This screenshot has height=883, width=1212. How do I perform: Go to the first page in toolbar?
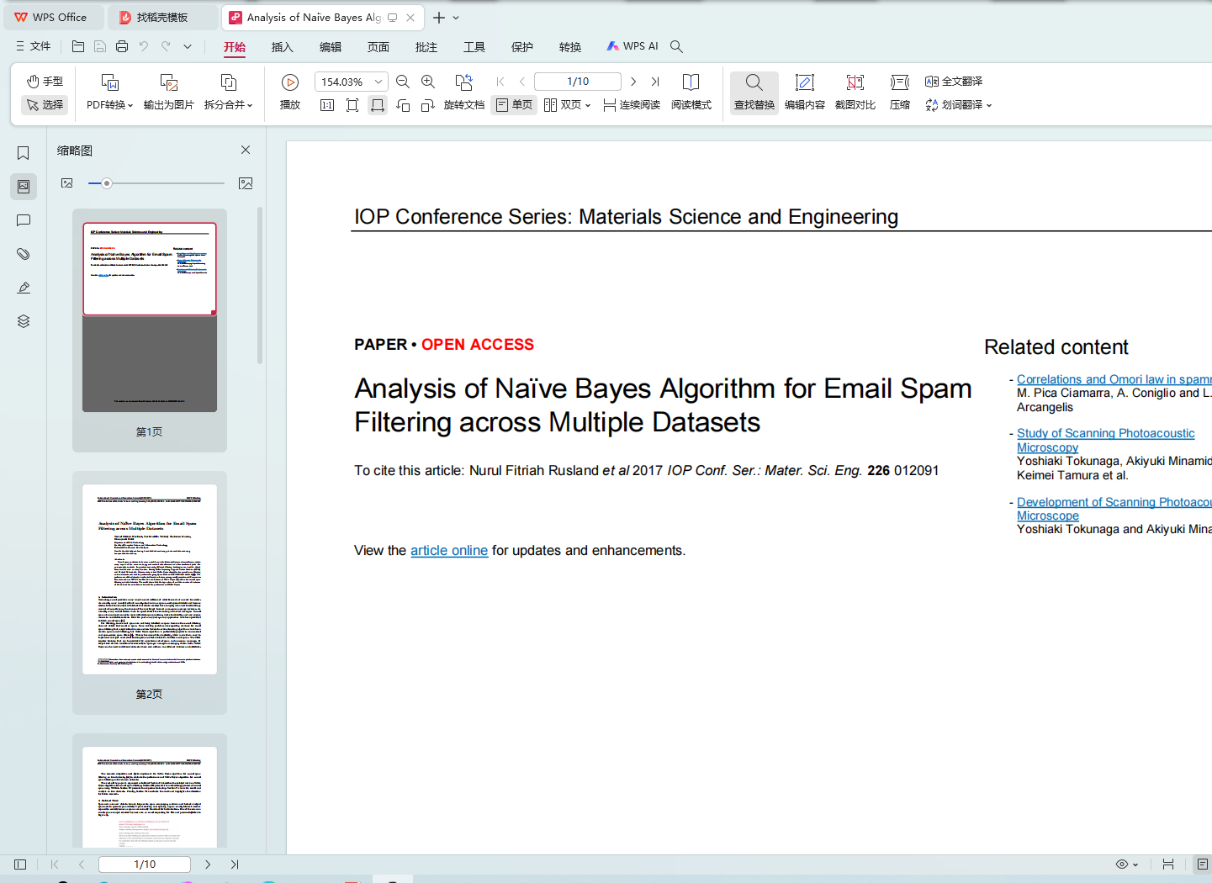tap(500, 82)
